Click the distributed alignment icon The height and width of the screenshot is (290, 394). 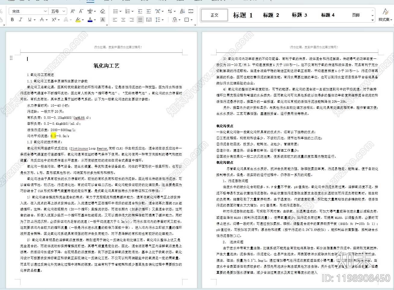(x=149, y=20)
